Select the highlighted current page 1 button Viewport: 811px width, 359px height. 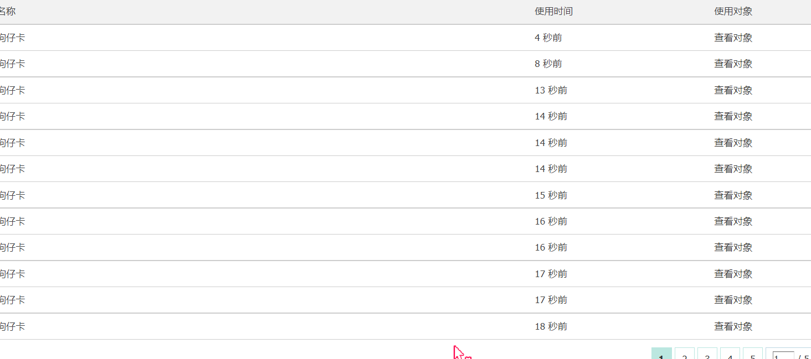661,354
